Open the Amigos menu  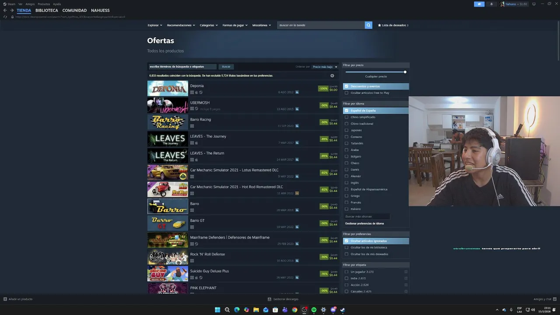pyautogui.click(x=30, y=4)
